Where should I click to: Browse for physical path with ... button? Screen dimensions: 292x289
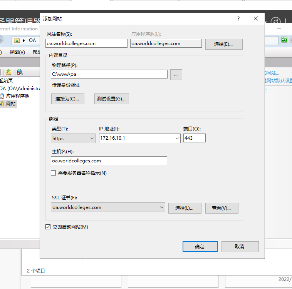[176, 75]
